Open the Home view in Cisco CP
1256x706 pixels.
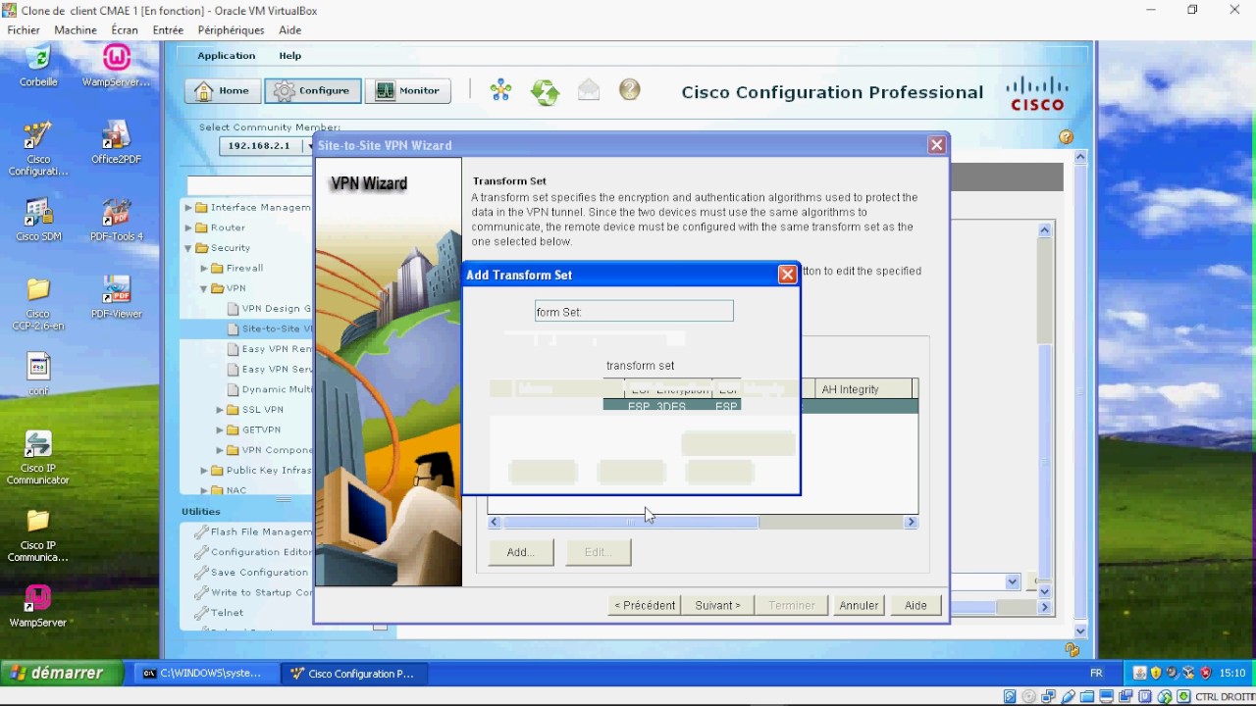point(222,91)
